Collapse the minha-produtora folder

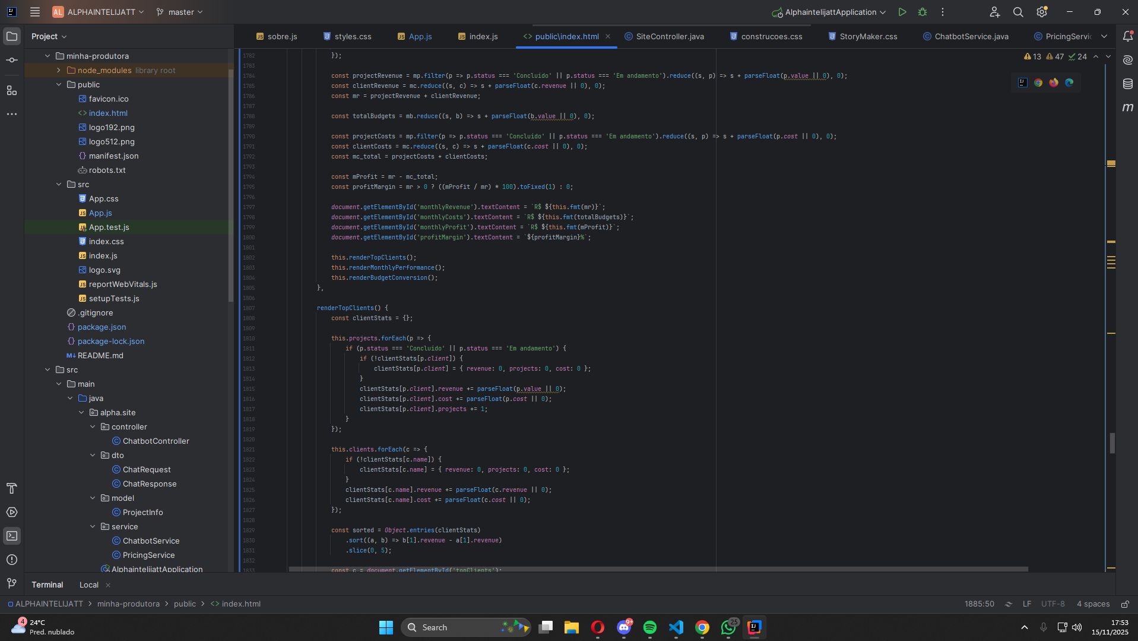pos(47,56)
